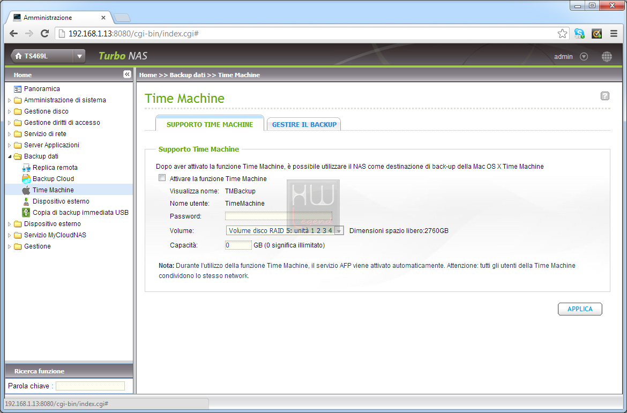Click the Gestione disco folder icon
627x413 pixels.
point(18,111)
